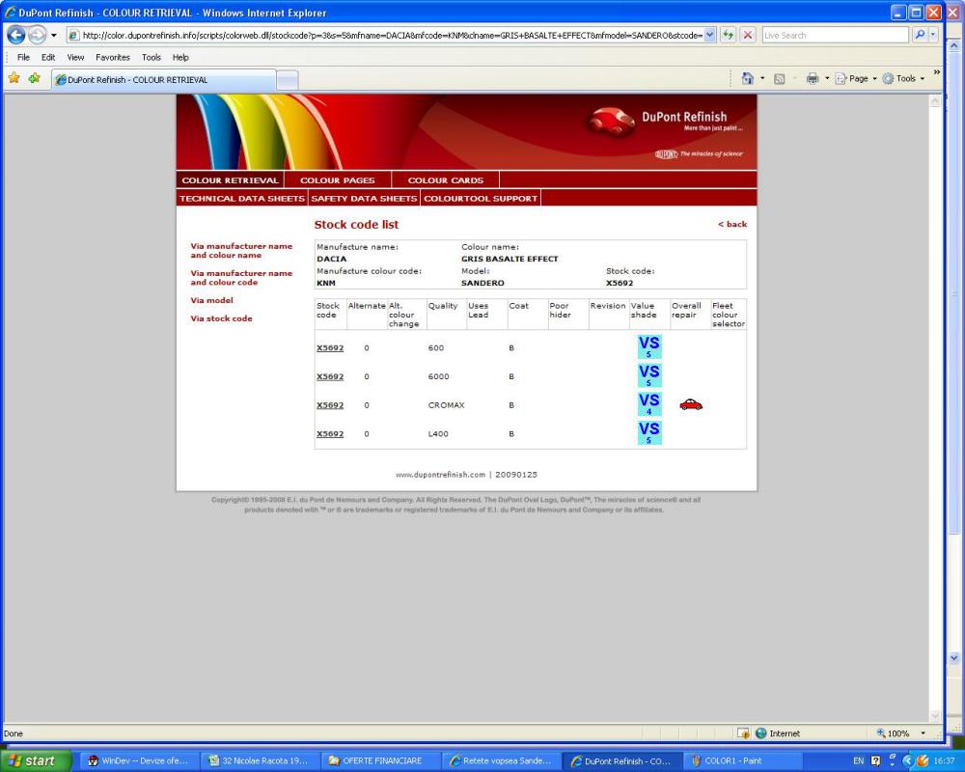The image size is (965, 772).
Task: Click the Refresh page icon
Action: (729, 36)
